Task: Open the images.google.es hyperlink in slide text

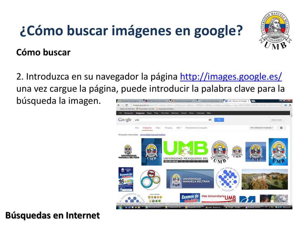Action: point(231,77)
